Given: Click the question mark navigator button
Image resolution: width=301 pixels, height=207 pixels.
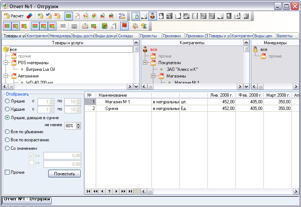Looking at the screenshot, I should point(109,191).
